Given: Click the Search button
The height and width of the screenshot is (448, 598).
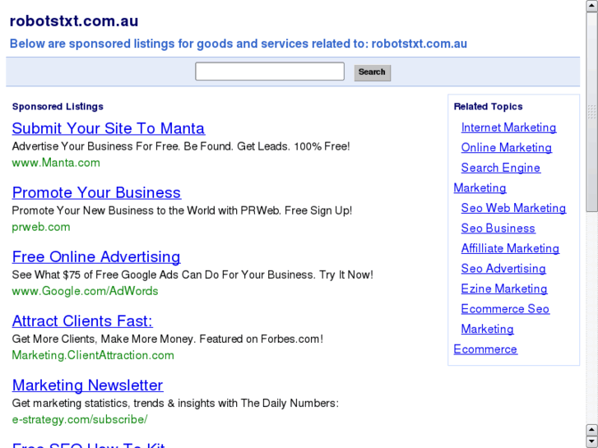Looking at the screenshot, I should (x=373, y=72).
